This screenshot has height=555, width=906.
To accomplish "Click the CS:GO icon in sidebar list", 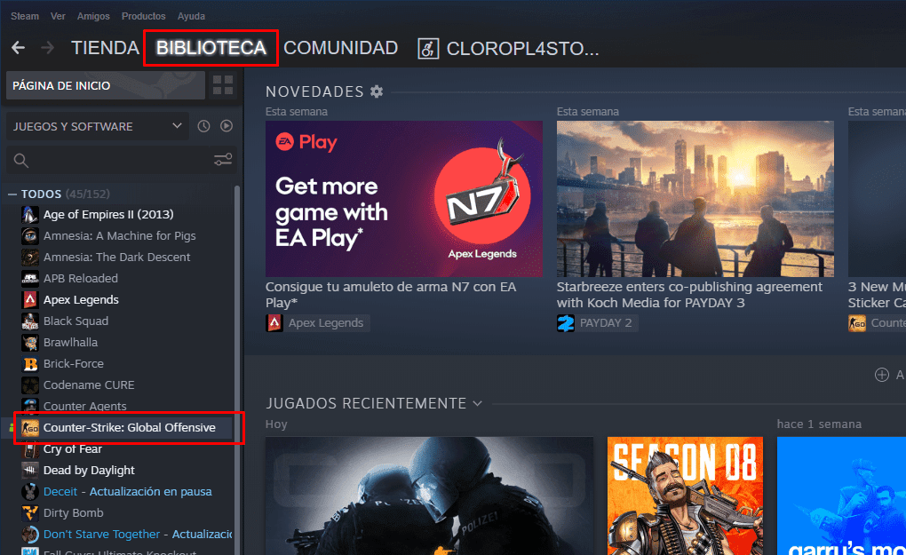I will (30, 428).
